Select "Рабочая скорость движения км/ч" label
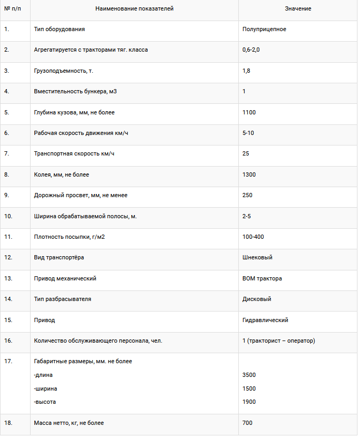Image resolution: width=358 pixels, height=437 pixels. point(81,133)
